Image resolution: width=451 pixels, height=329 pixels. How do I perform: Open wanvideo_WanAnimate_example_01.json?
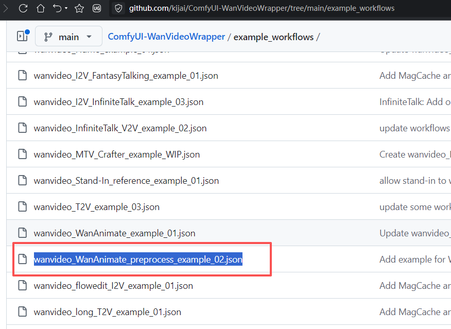click(114, 233)
